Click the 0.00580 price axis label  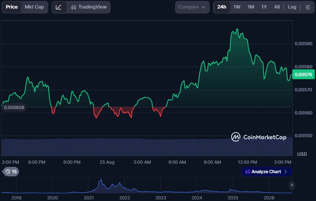click(x=303, y=67)
